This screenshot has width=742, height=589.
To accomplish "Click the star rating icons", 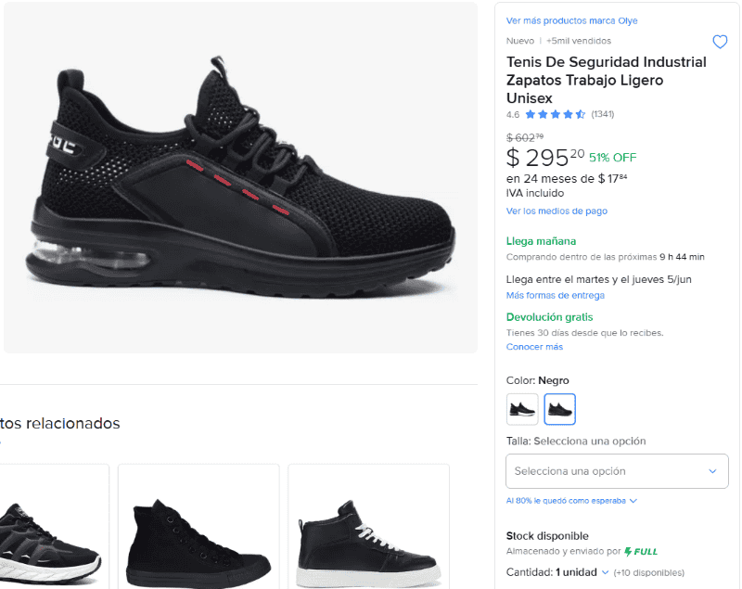I will (555, 115).
